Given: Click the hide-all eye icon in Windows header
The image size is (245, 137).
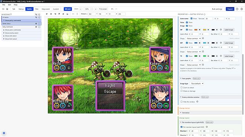Looking at the screenshot, I should (36, 14).
